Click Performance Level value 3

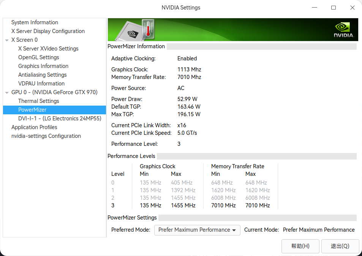click(179, 144)
